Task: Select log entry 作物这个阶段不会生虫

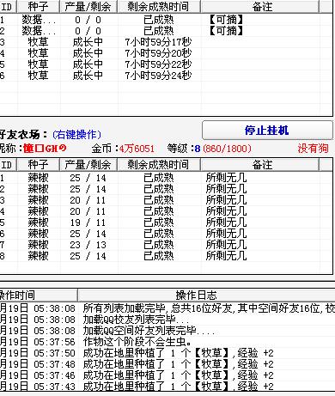Action: (x=167, y=342)
